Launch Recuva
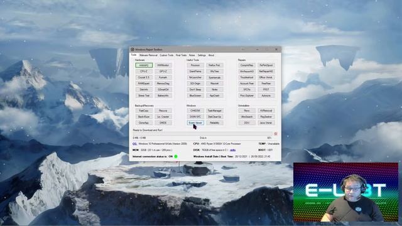402x226 pixels. pyautogui.click(x=163, y=110)
